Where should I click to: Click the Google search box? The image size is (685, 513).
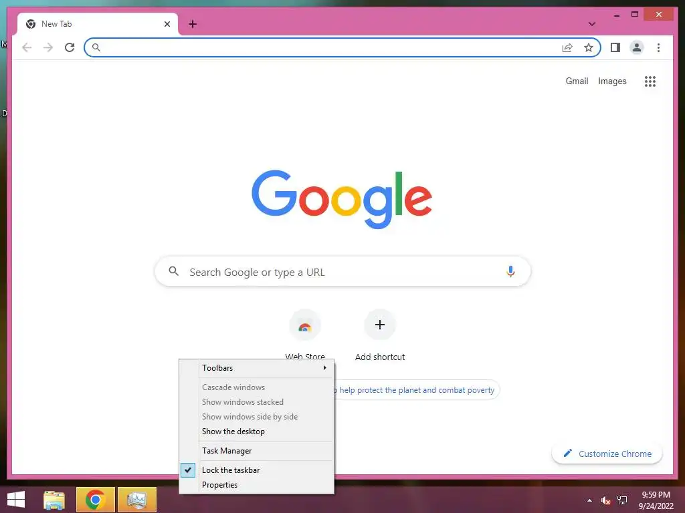[x=343, y=271]
